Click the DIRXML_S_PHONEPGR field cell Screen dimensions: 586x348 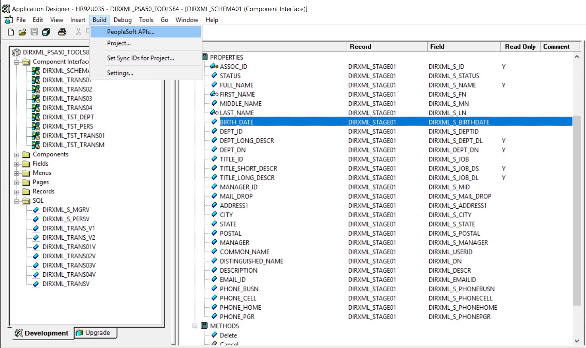tap(459, 317)
